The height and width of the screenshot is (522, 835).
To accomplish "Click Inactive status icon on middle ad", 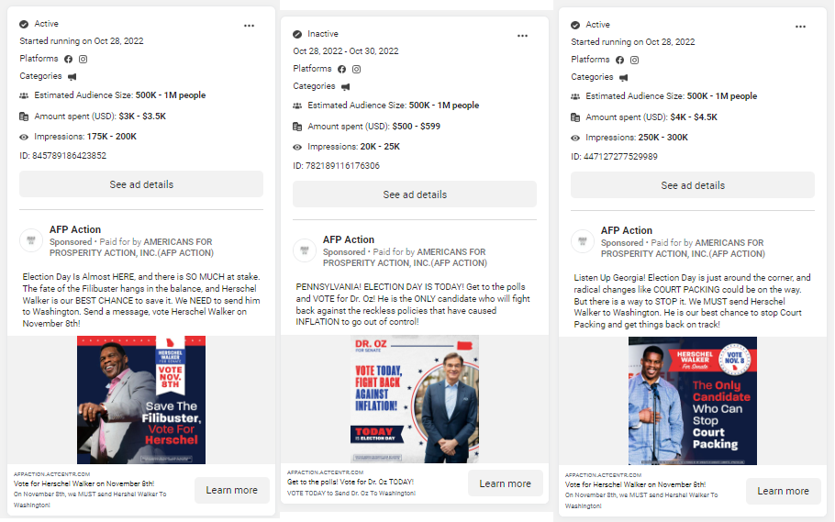I will pyautogui.click(x=297, y=34).
